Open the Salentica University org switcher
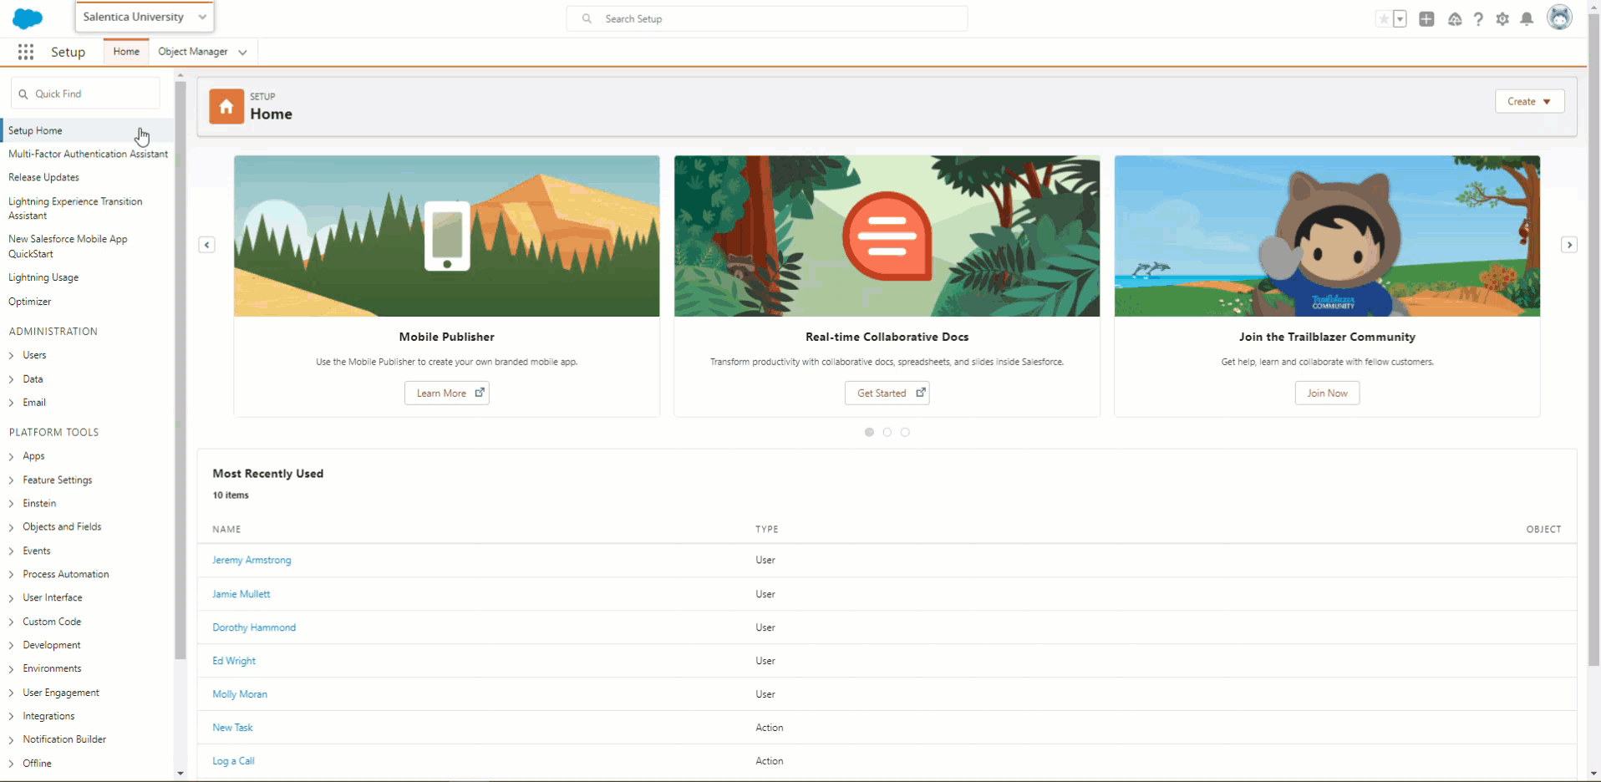 point(145,17)
